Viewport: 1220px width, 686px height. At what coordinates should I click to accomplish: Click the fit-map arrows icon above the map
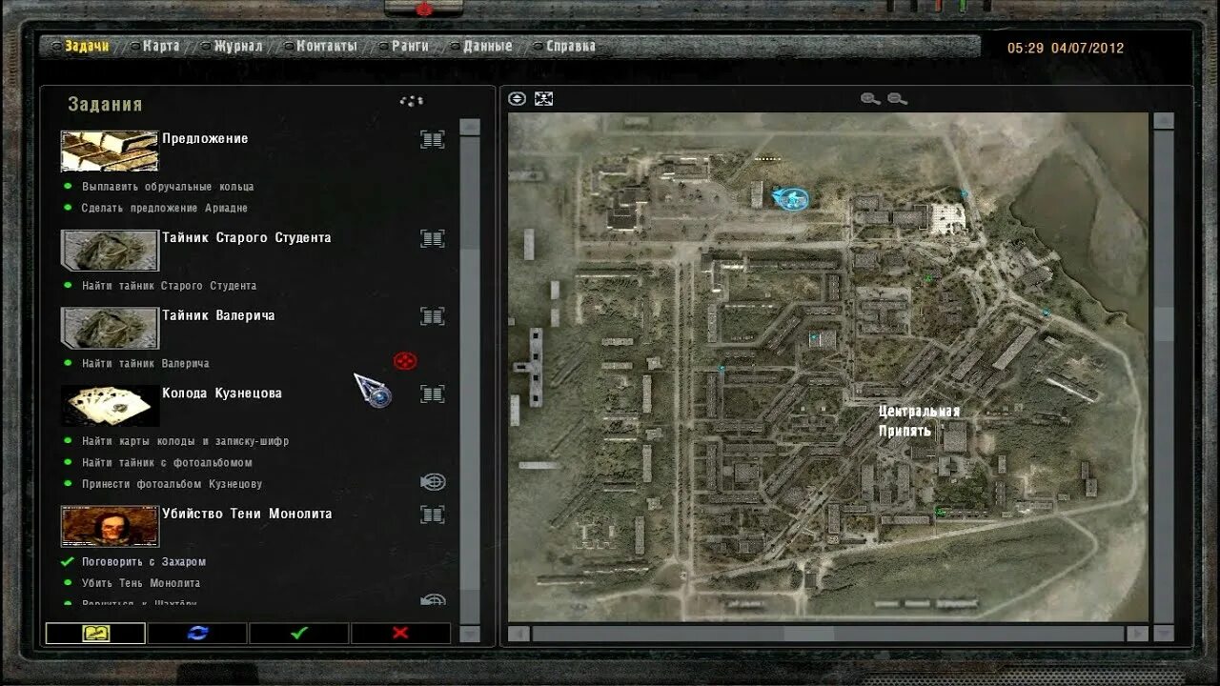coord(543,99)
